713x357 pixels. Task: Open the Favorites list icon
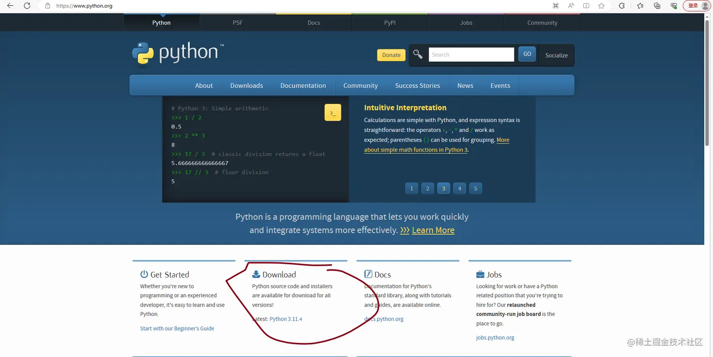[640, 6]
